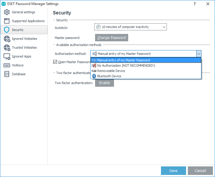215x177 pixels.
Task: Choose Removeable Device authorization option
Action: (146, 71)
